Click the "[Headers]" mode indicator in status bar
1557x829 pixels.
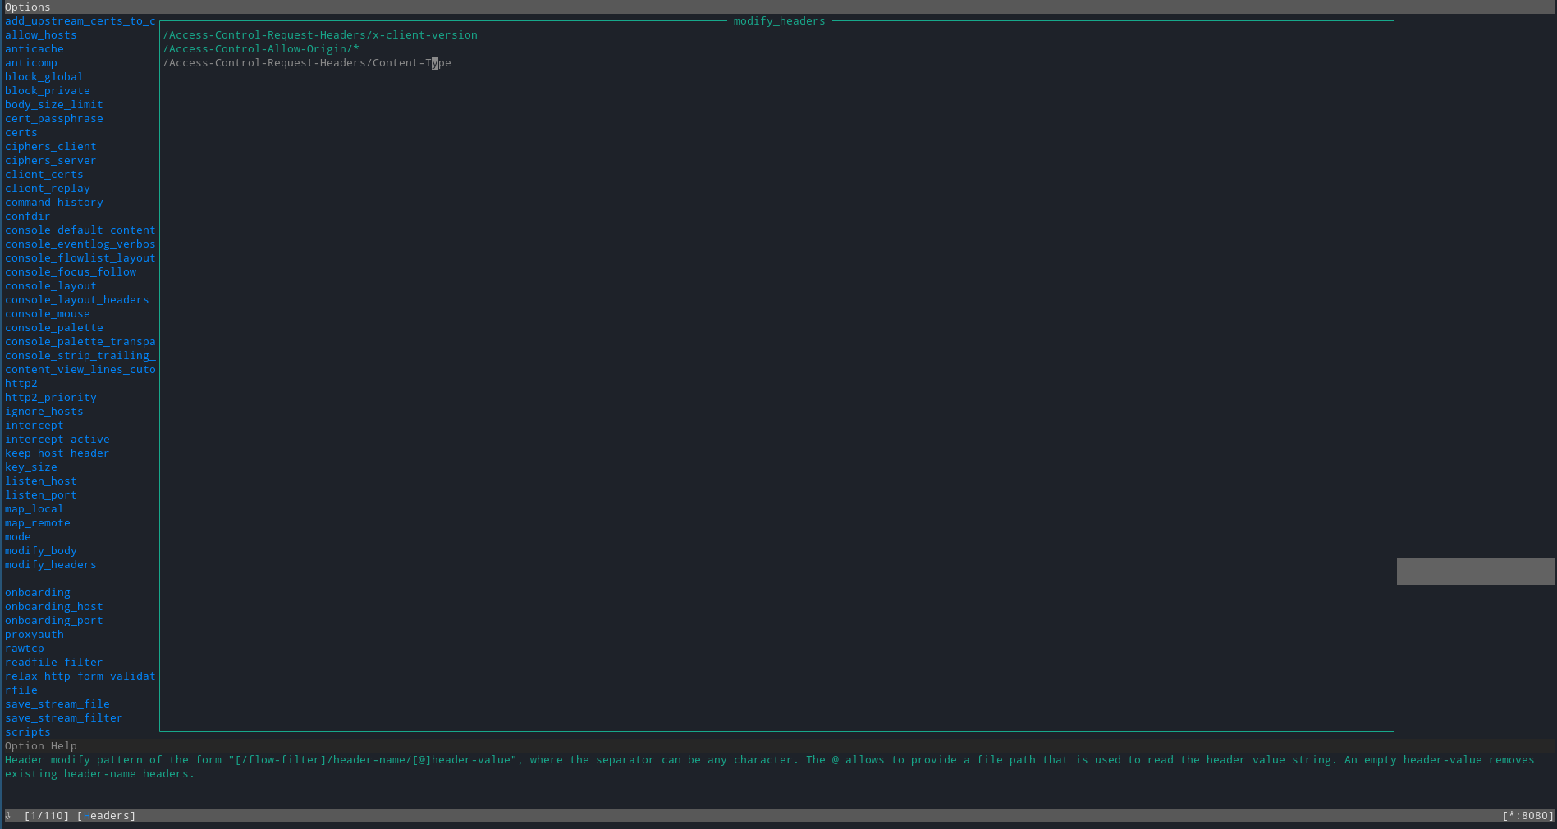click(108, 815)
